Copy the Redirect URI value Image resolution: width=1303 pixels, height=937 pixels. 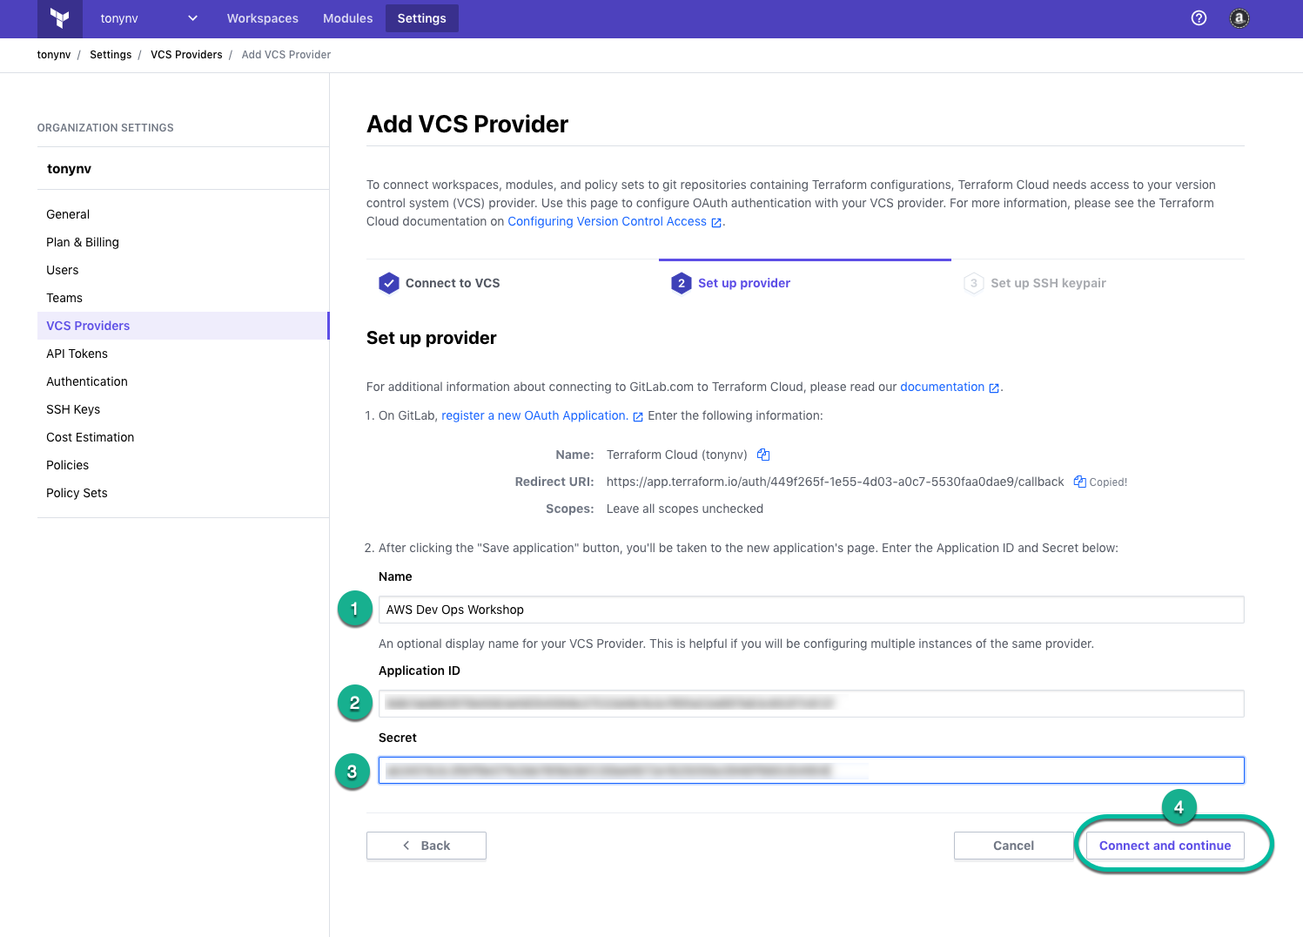point(1079,482)
